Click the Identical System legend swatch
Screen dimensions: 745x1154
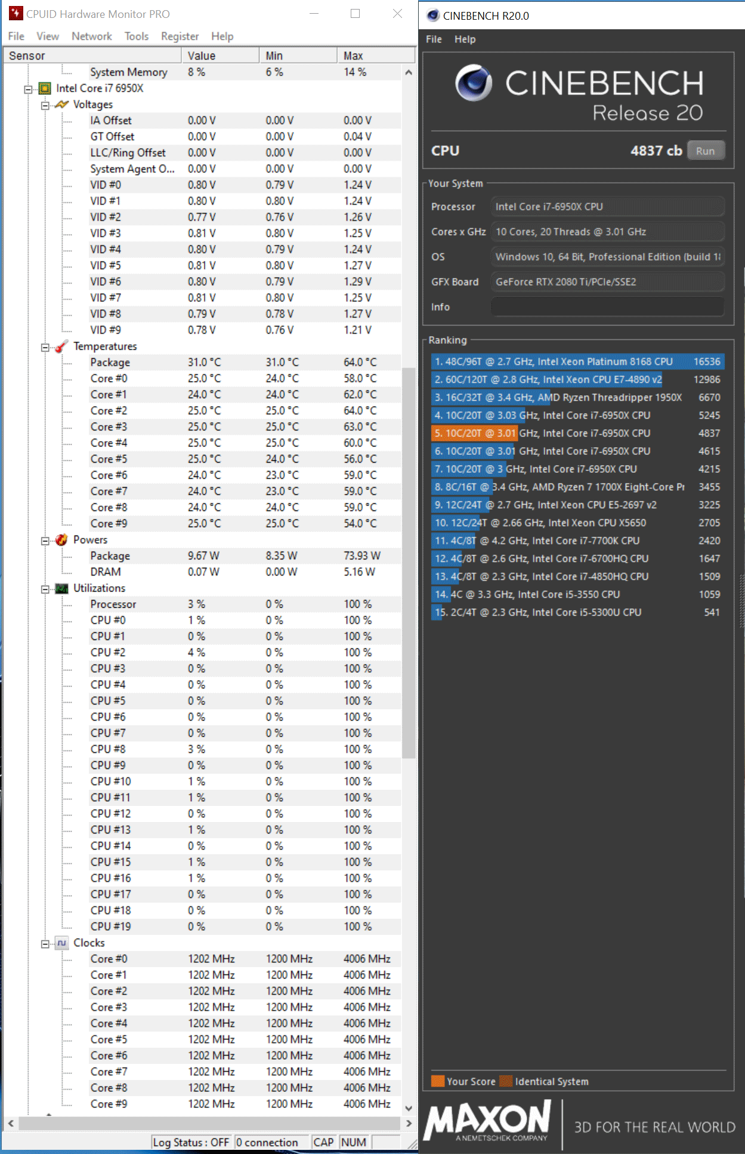[506, 1081]
